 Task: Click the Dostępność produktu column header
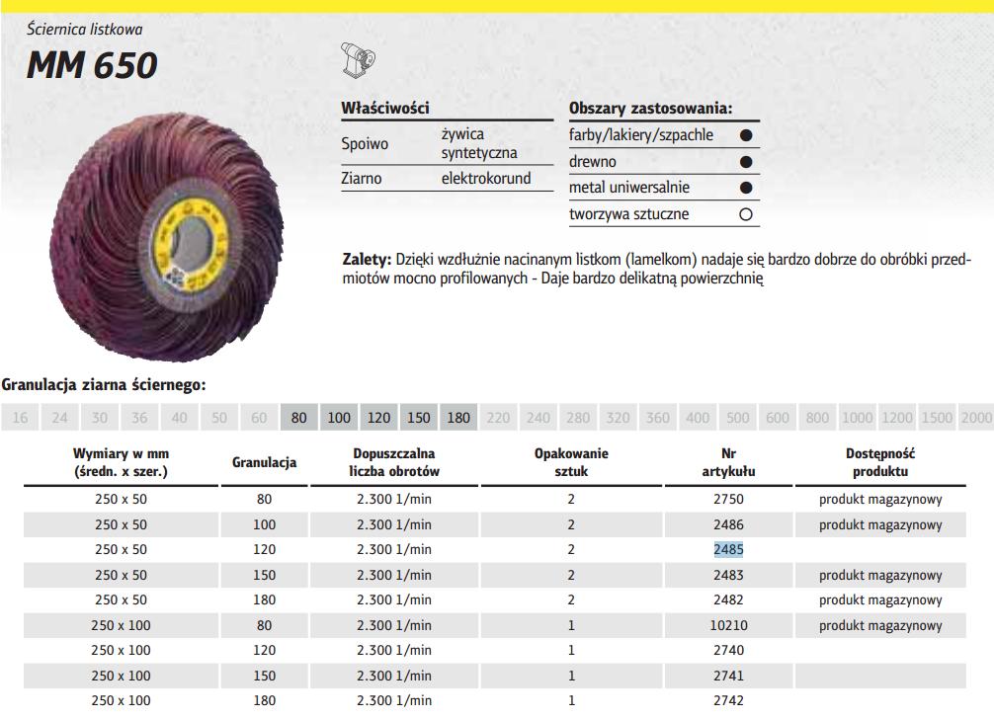(880, 462)
